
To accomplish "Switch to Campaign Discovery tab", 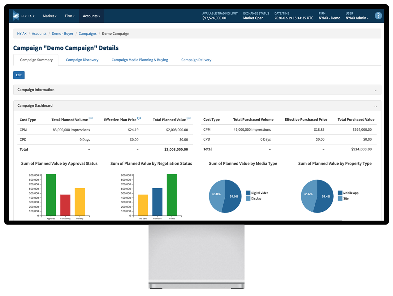I will coord(82,60).
